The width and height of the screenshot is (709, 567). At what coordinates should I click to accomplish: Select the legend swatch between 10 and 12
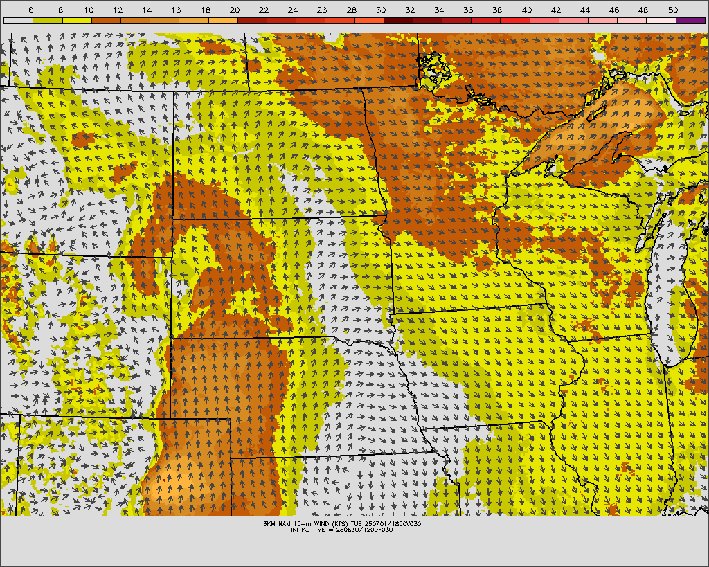(x=106, y=20)
